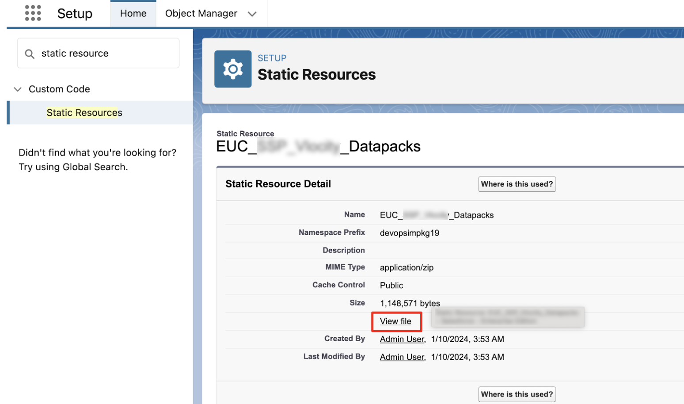Viewport: 684px width, 404px height.
Task: Select Cache Control value Public
Action: point(391,286)
